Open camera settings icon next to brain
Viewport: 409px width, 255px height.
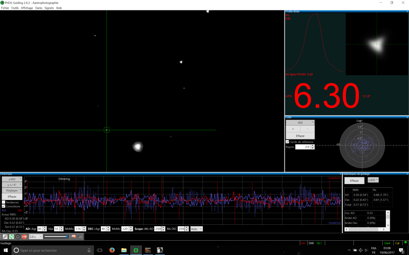point(80,237)
